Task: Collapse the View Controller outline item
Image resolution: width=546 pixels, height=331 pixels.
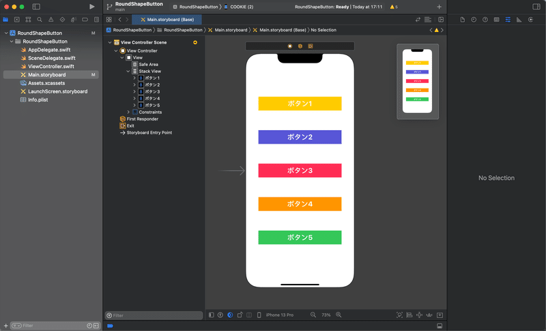Action: (x=116, y=50)
